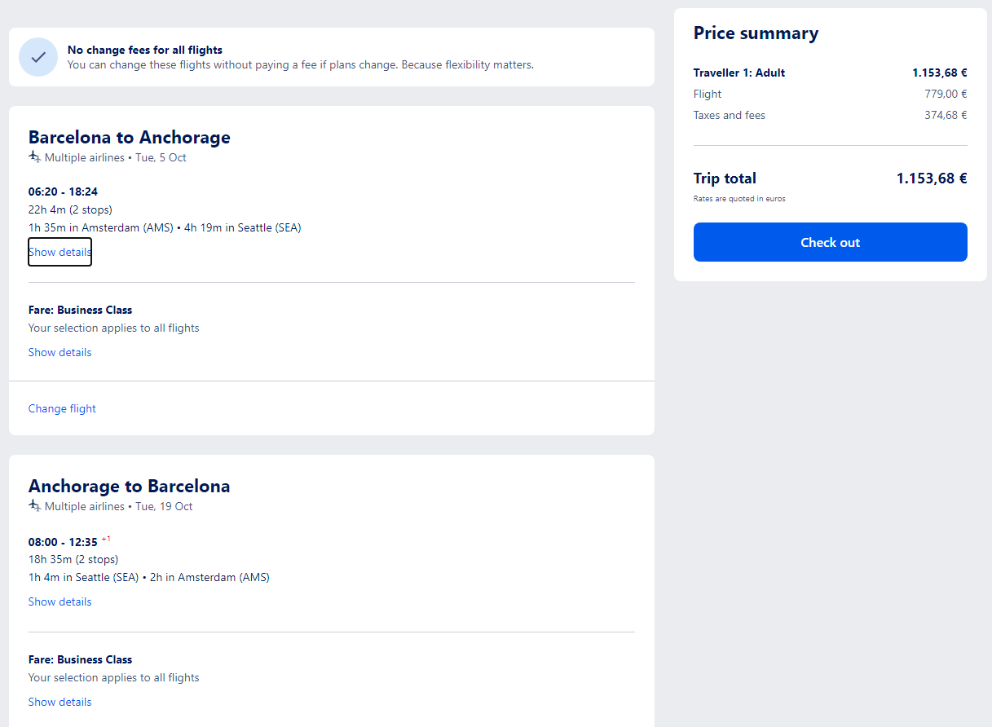This screenshot has height=727, width=992.
Task: Select the Anchorage to Barcelona heading
Action: (130, 486)
